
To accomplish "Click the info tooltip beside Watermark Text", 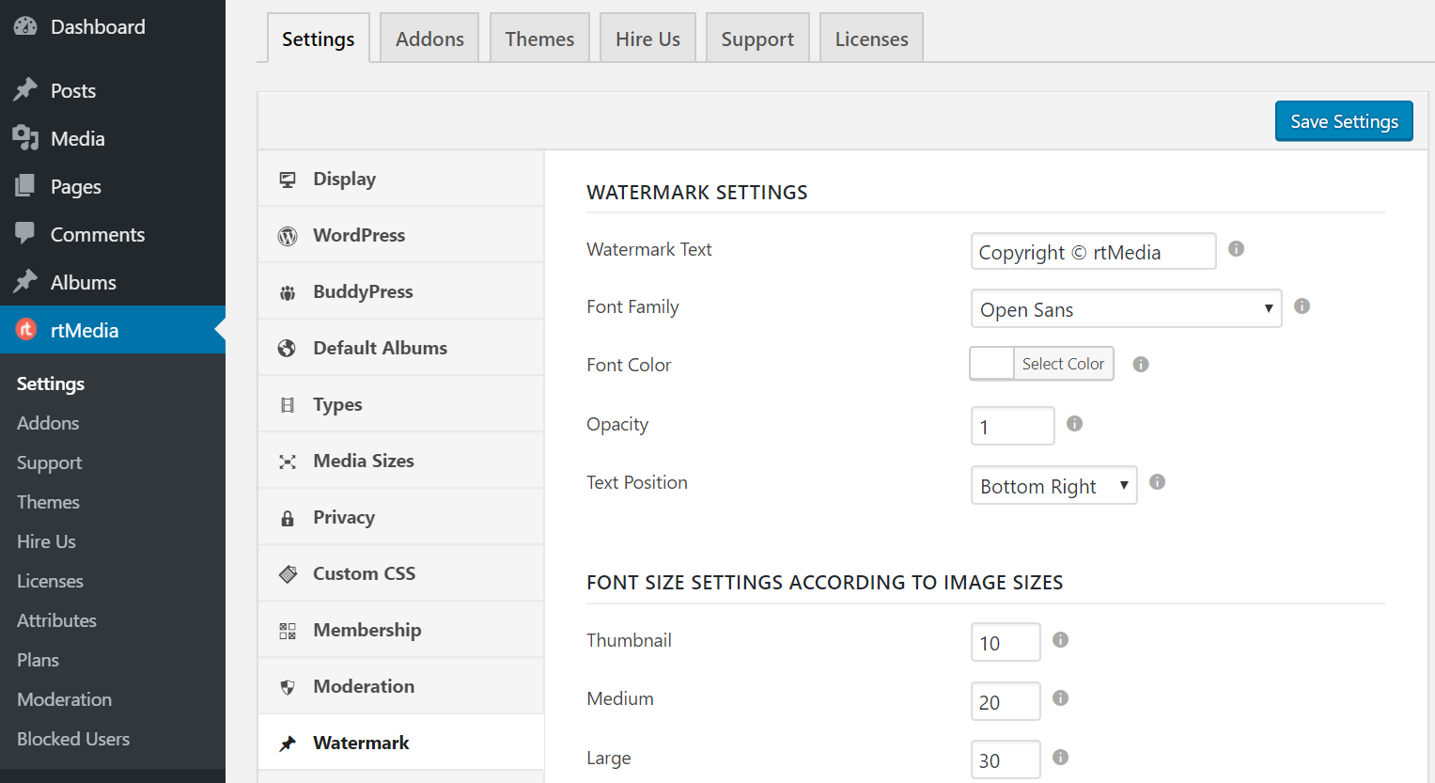I will [1236, 248].
